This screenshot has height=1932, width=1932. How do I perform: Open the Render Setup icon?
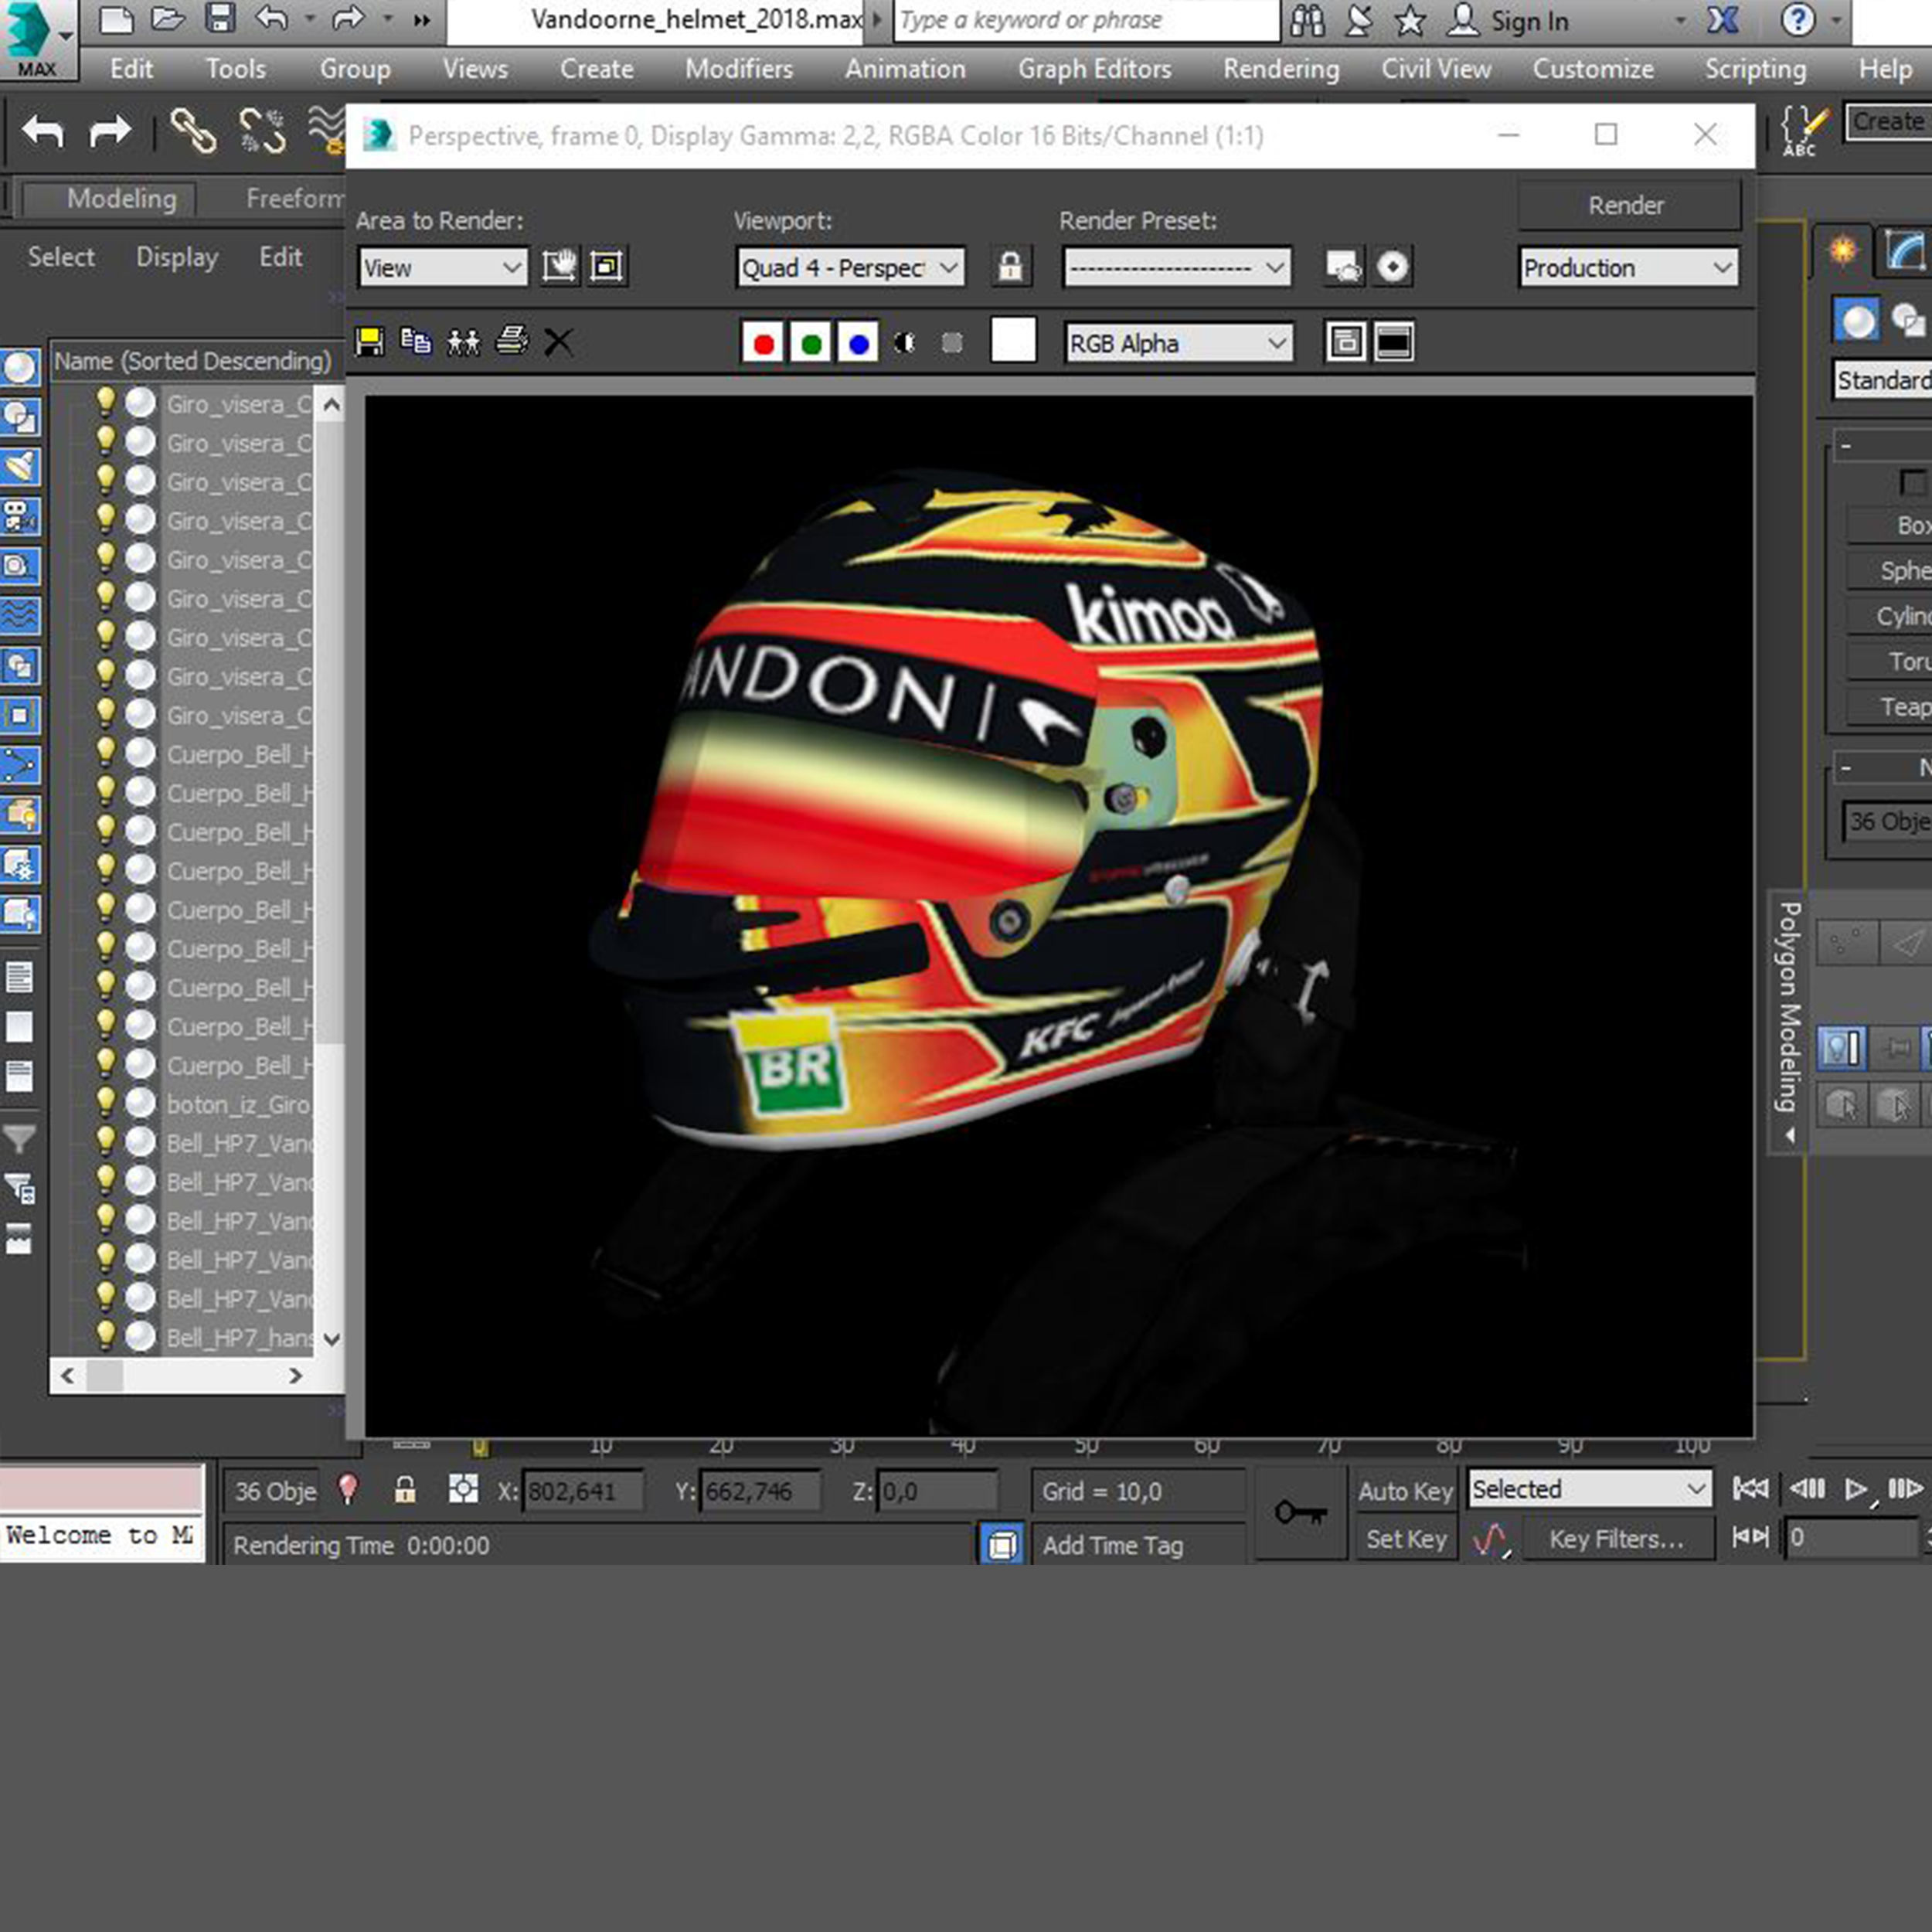tap(1343, 267)
